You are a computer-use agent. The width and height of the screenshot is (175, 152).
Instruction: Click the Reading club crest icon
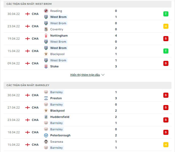coord(46,11)
